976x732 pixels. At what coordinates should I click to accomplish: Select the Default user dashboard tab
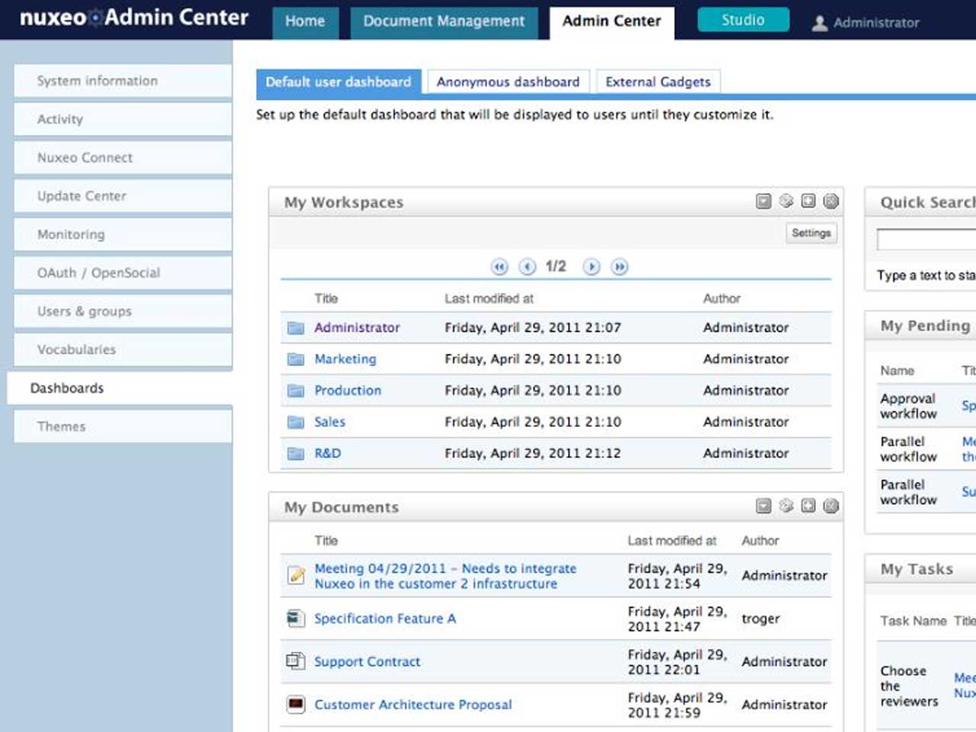pyautogui.click(x=339, y=82)
